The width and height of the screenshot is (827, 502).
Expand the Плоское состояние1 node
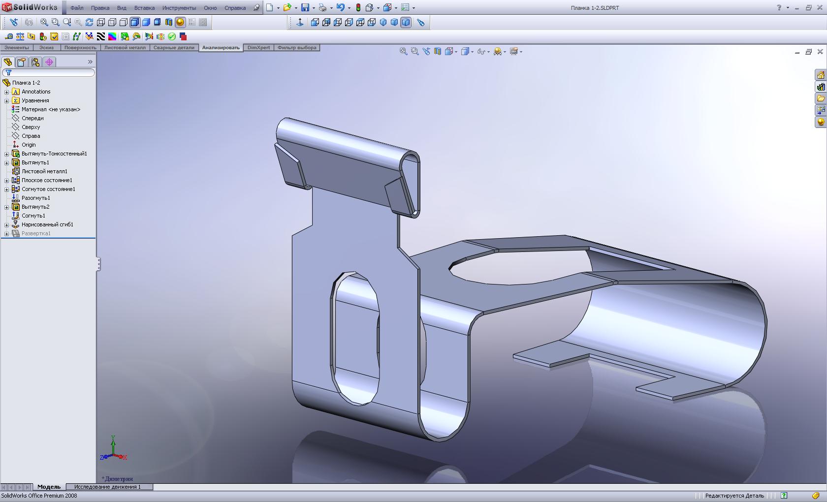tap(7, 181)
